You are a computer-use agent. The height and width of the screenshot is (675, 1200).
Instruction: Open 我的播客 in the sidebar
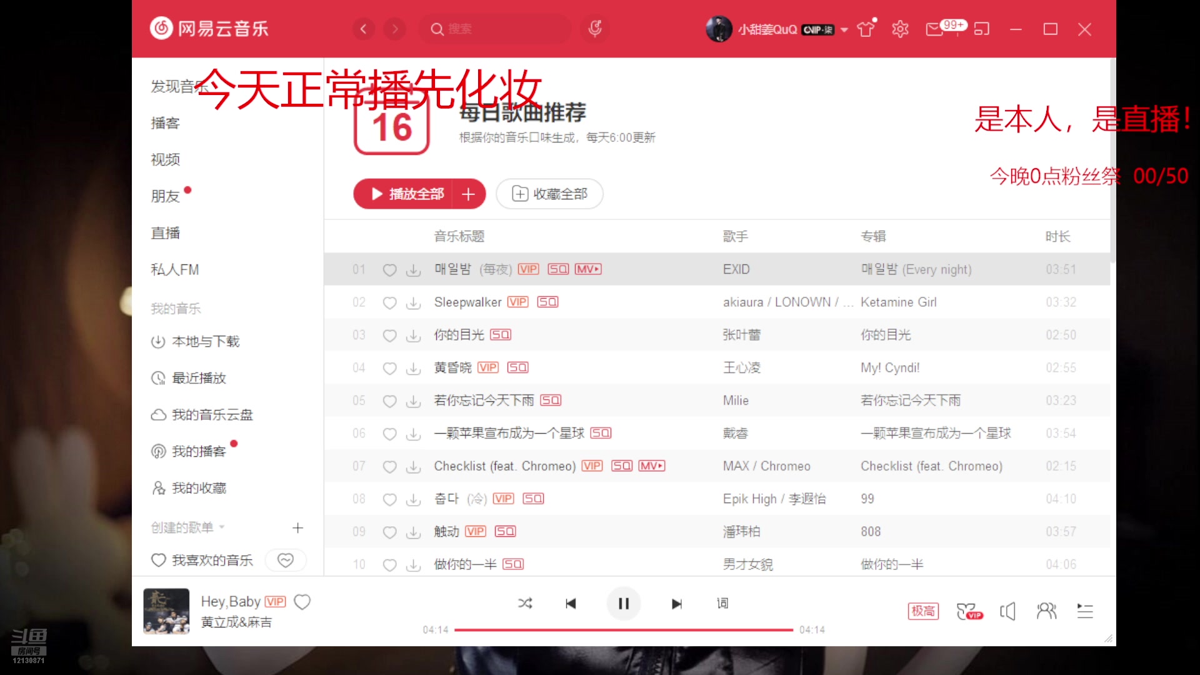coord(189,451)
